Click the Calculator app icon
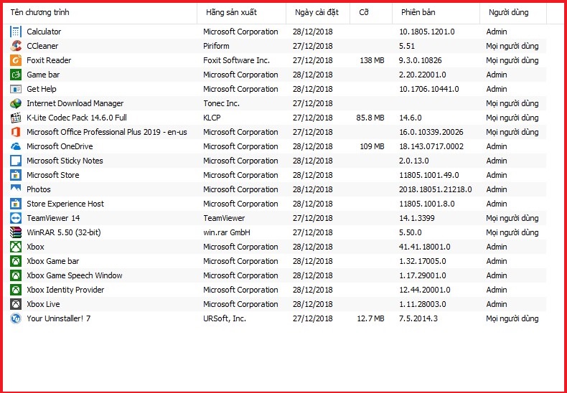 point(16,32)
